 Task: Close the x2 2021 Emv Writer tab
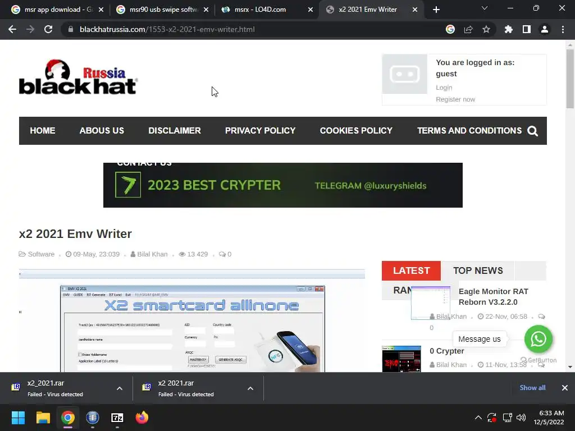point(415,10)
